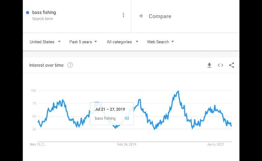Click the chart peak at 100
The height and width of the screenshot is (161, 262).
point(178,91)
